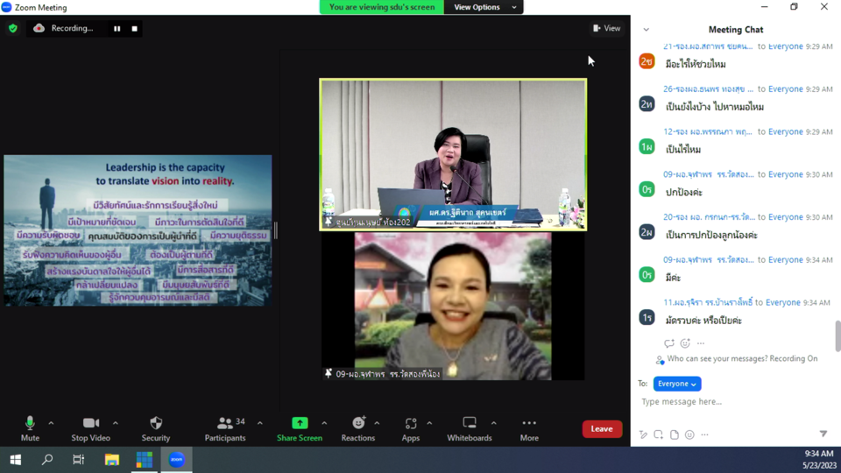
Task: Open the Apps menu
Action: (410, 428)
